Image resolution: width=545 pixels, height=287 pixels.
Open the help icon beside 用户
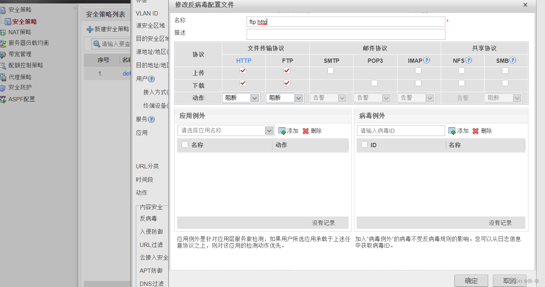click(x=151, y=79)
